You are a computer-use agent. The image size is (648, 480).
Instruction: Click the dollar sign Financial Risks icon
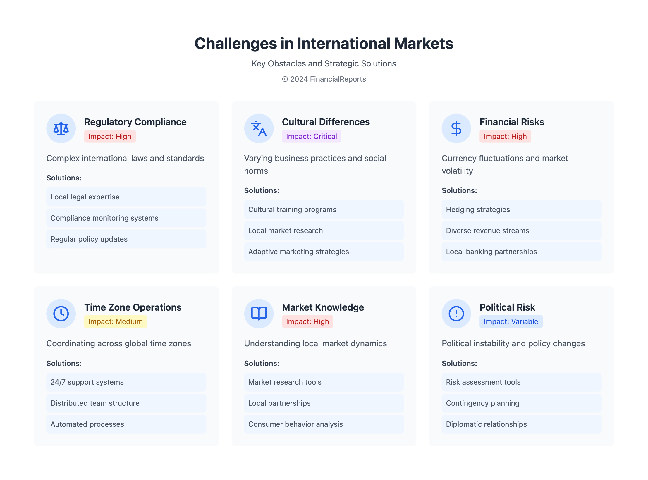[456, 128]
